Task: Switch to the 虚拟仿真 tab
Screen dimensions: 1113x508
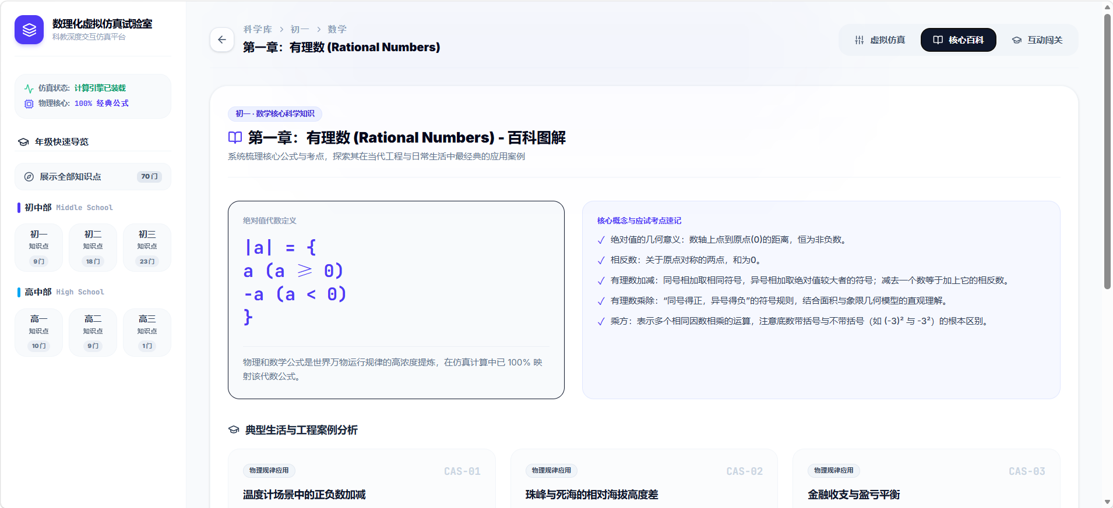Action: tap(880, 40)
